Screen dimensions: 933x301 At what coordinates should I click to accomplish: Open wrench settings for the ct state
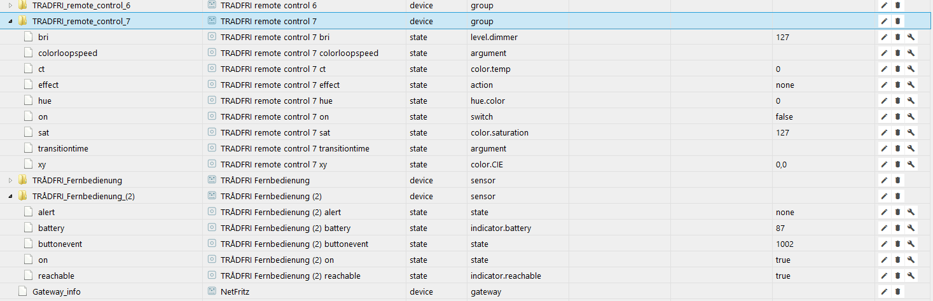point(911,69)
